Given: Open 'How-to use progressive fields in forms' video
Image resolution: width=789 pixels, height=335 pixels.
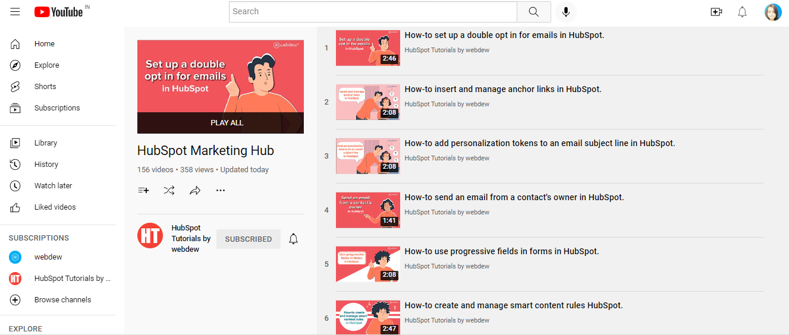Looking at the screenshot, I should tap(502, 251).
